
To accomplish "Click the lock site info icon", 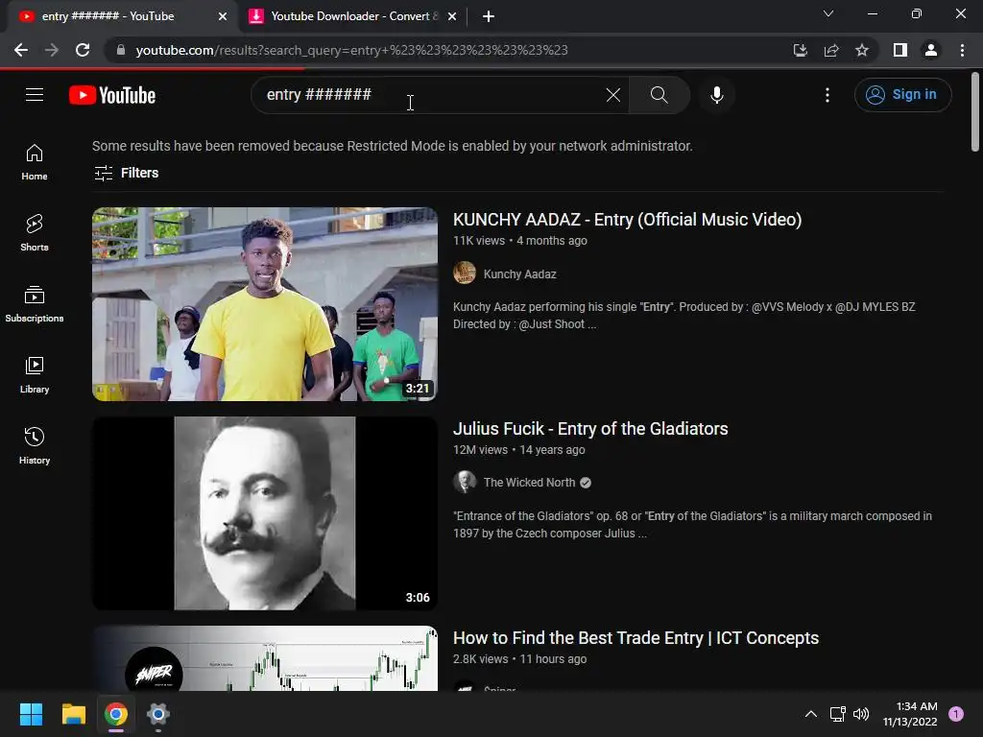I will (121, 50).
